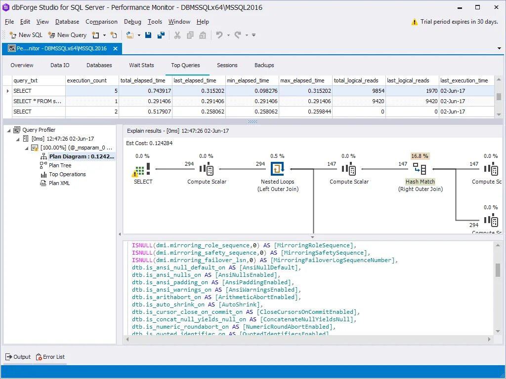This screenshot has width=506, height=379.
Task: Open the Error List panel
Action: click(50, 357)
